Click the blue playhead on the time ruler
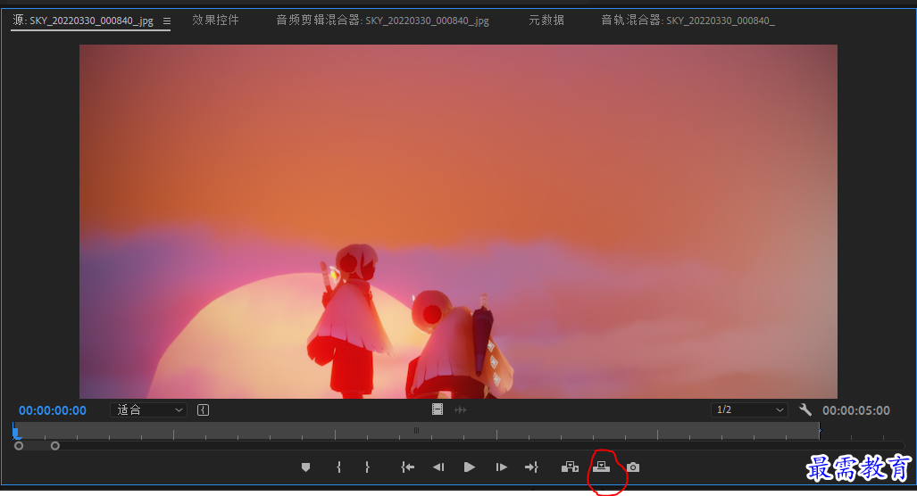The height and width of the screenshot is (496, 917). tap(16, 433)
